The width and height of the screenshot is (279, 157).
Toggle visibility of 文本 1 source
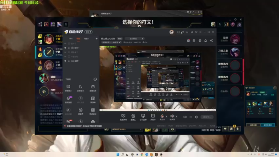(65, 48)
